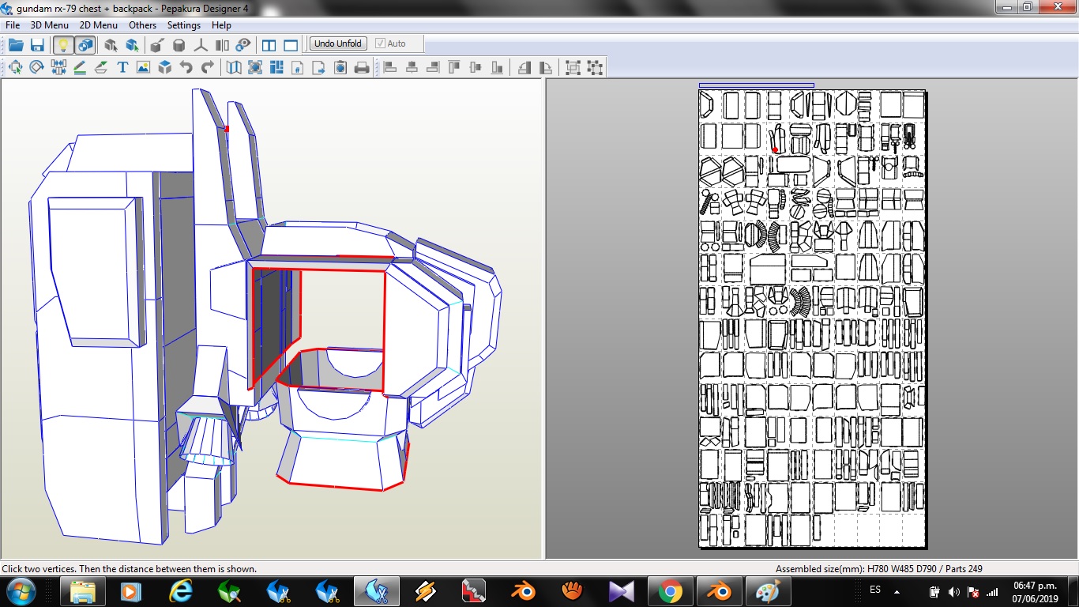Select the rotate parts tool
The height and width of the screenshot is (607, 1079).
[x=36, y=67]
